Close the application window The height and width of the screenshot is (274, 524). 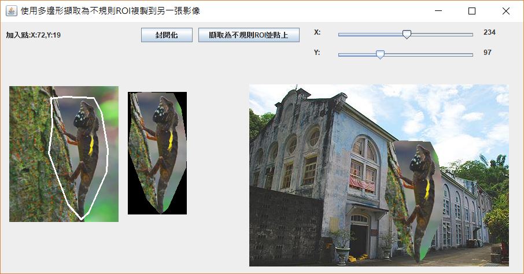506,11
